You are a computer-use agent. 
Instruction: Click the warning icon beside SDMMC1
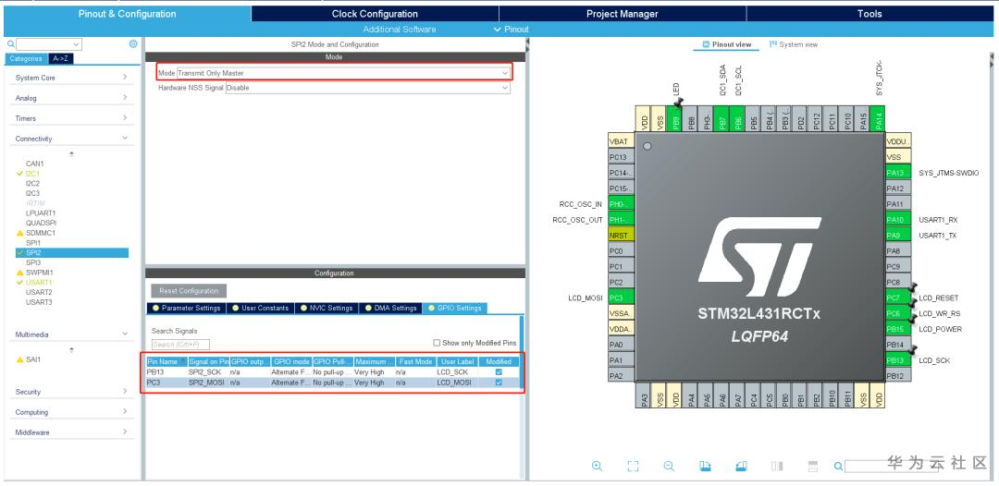[x=19, y=233]
